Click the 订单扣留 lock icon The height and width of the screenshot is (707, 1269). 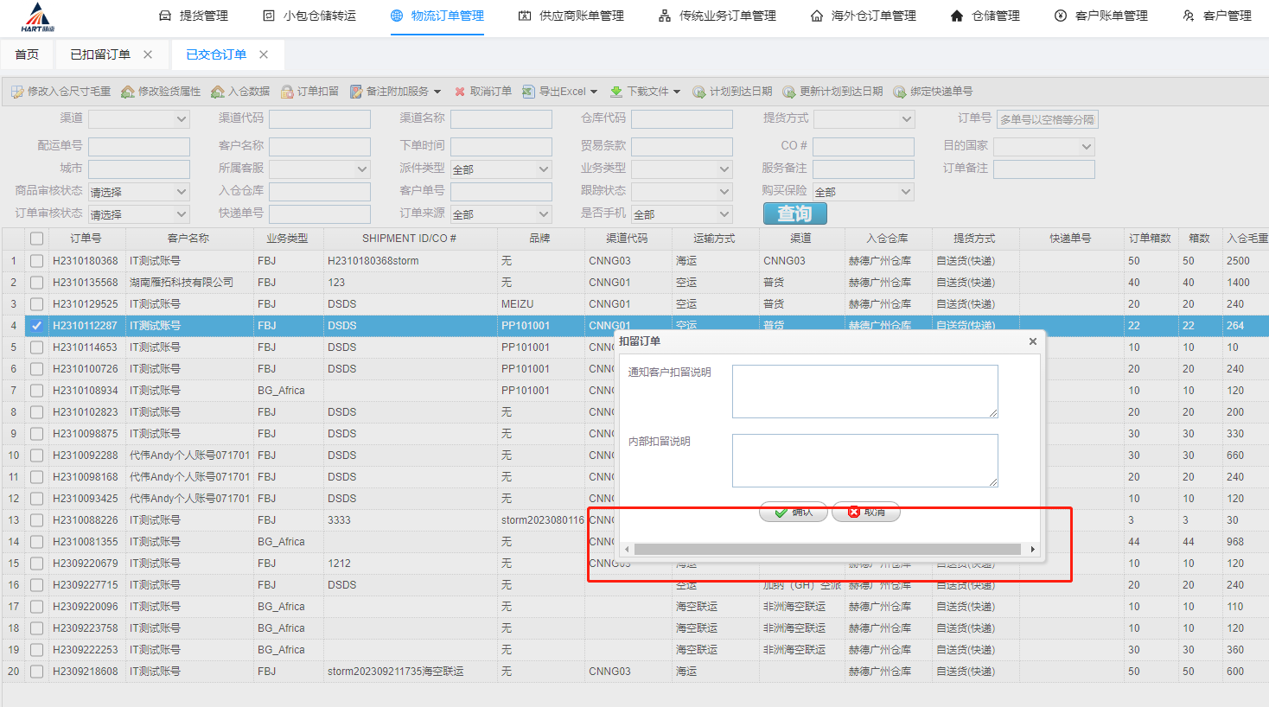point(287,92)
